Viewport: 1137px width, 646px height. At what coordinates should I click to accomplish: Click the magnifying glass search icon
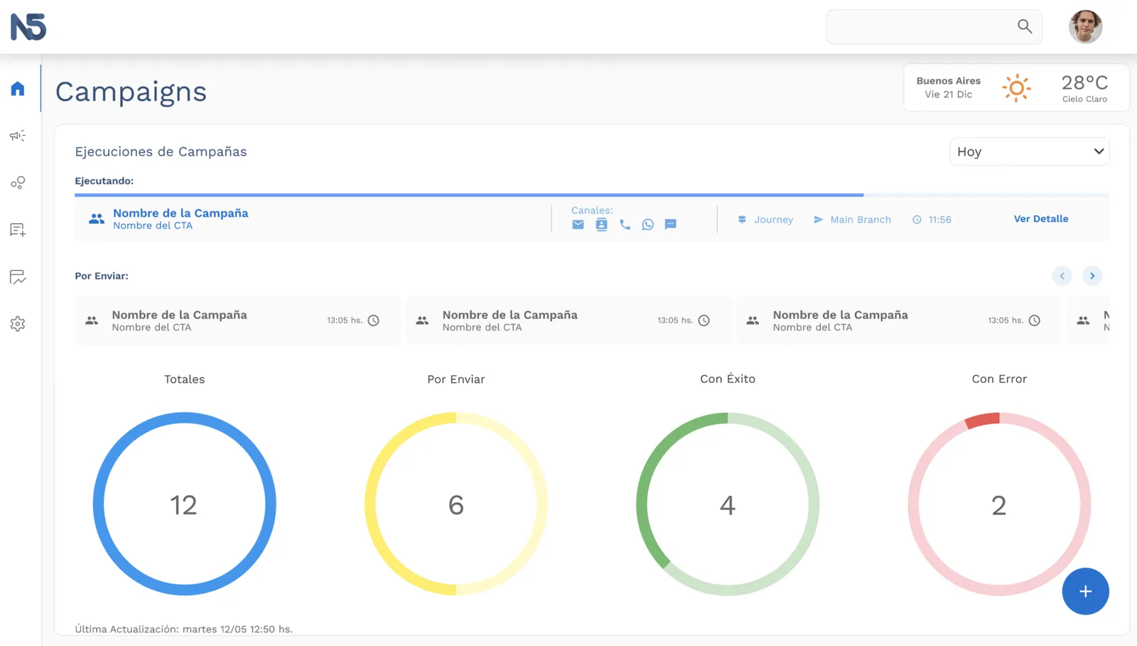[1024, 26]
